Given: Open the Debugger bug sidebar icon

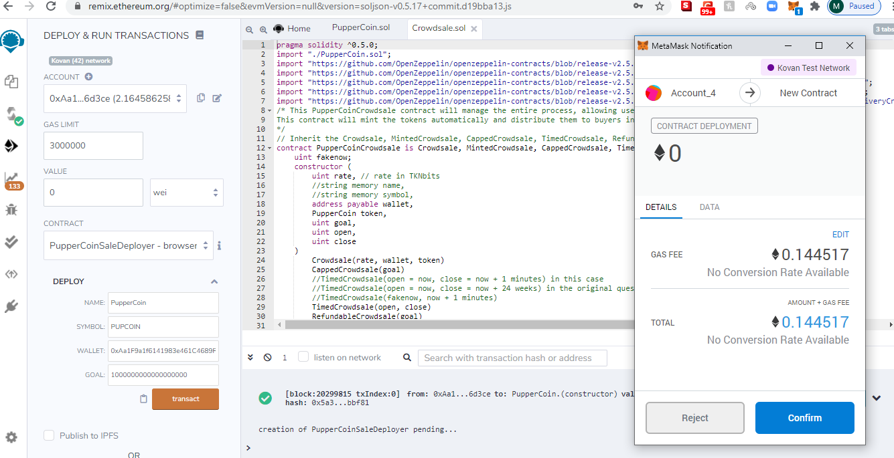Looking at the screenshot, I should pos(11,210).
